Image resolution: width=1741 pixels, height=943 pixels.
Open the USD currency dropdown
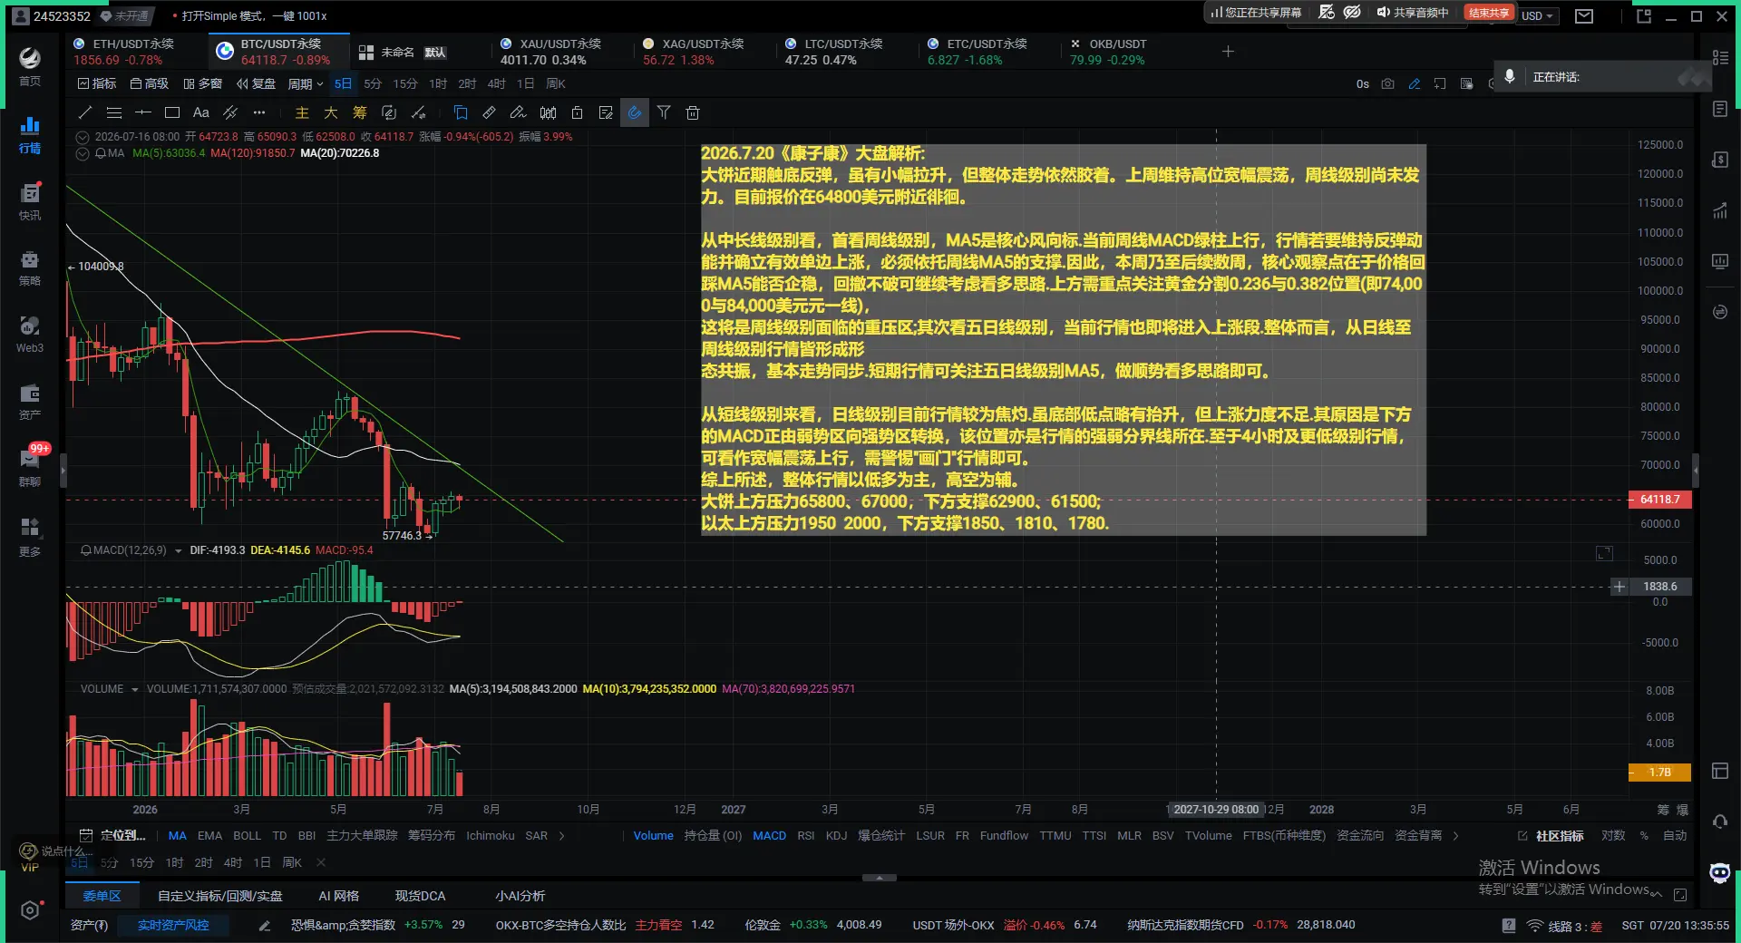point(1538,16)
